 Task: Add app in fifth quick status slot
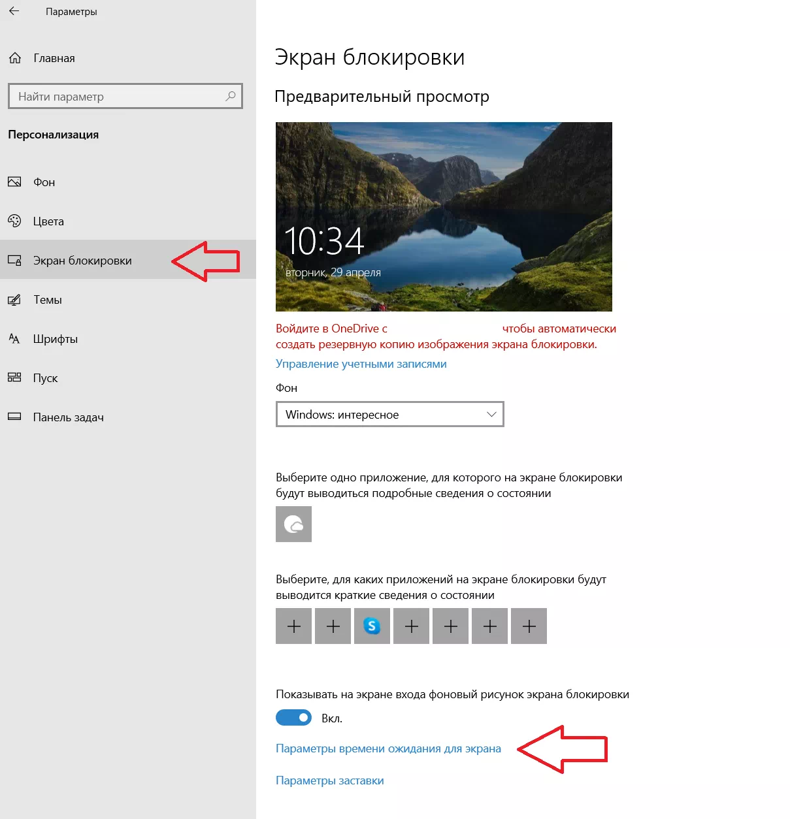point(450,626)
